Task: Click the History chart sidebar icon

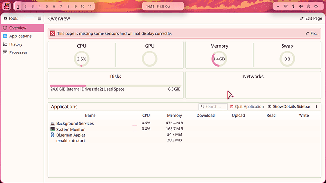Action: [5, 44]
